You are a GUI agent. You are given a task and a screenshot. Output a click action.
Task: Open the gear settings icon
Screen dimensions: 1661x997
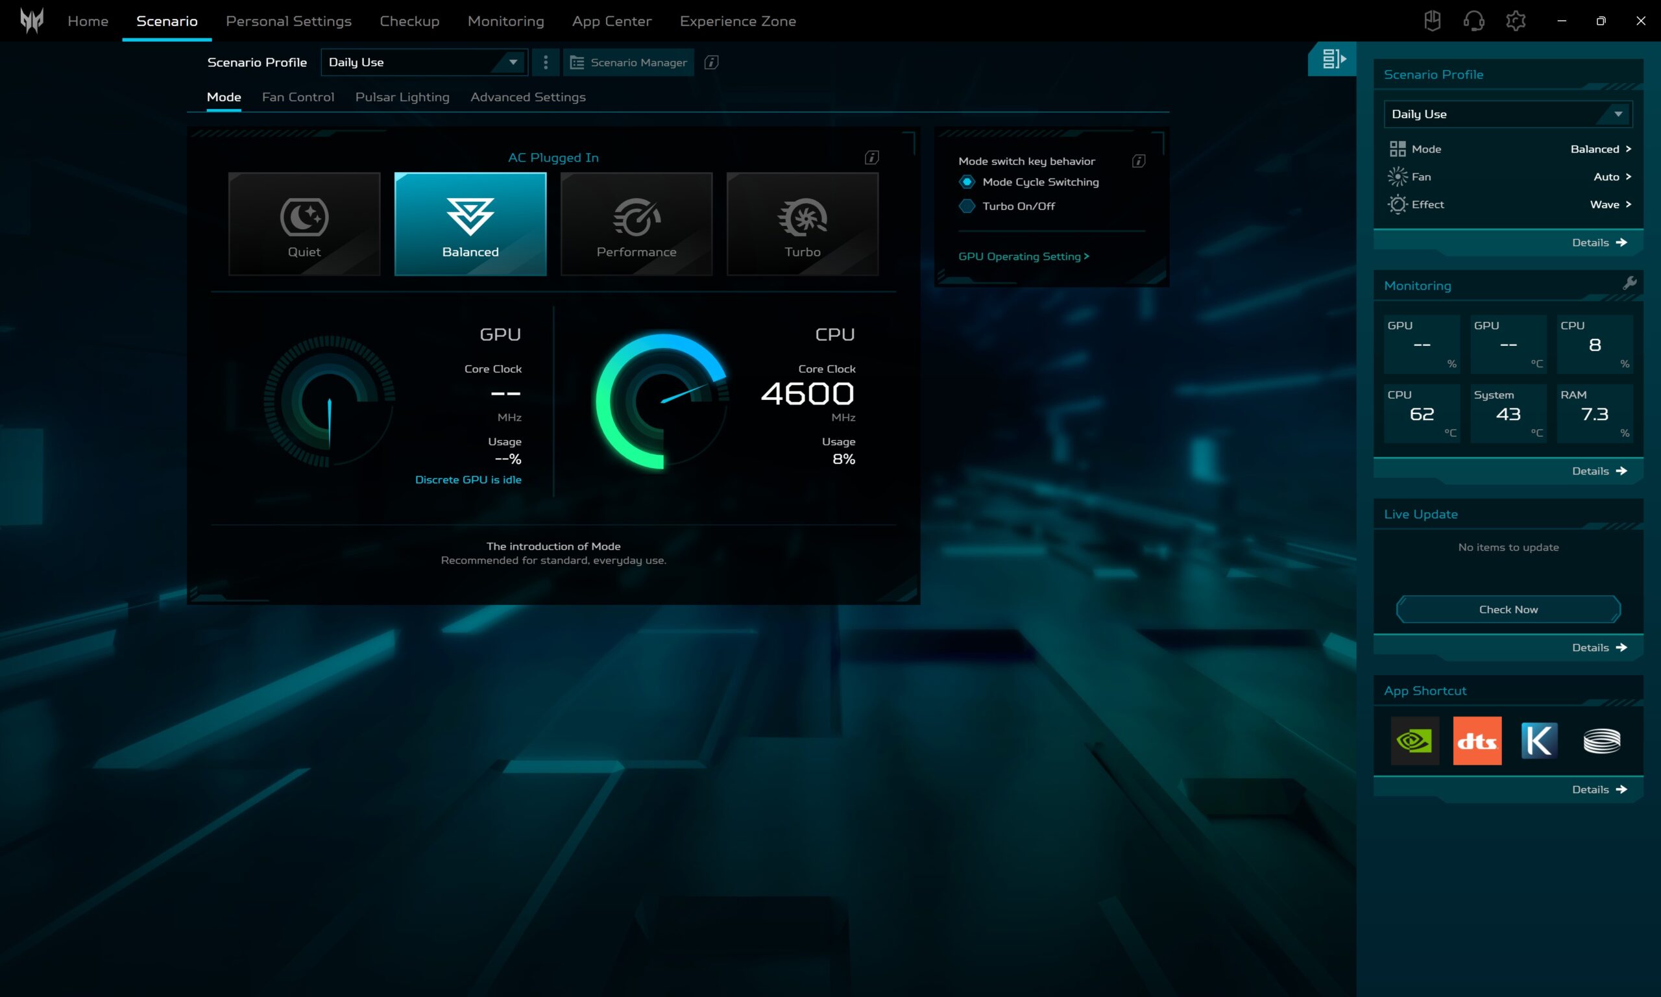tap(1515, 21)
